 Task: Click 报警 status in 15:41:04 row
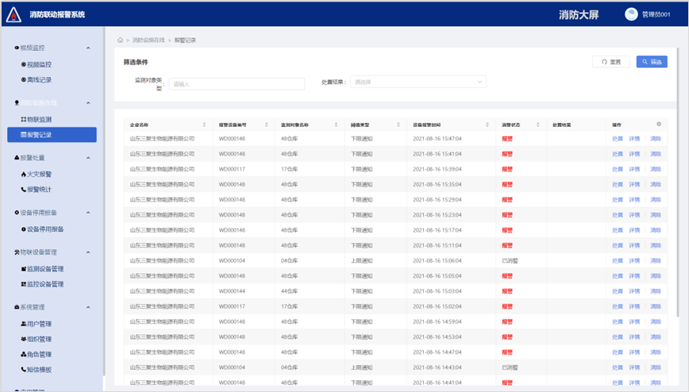pos(507,154)
